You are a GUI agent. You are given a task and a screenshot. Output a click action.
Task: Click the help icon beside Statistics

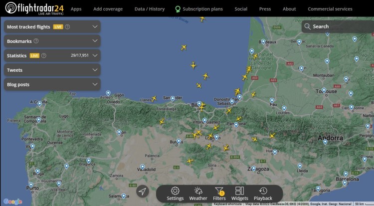44,55
